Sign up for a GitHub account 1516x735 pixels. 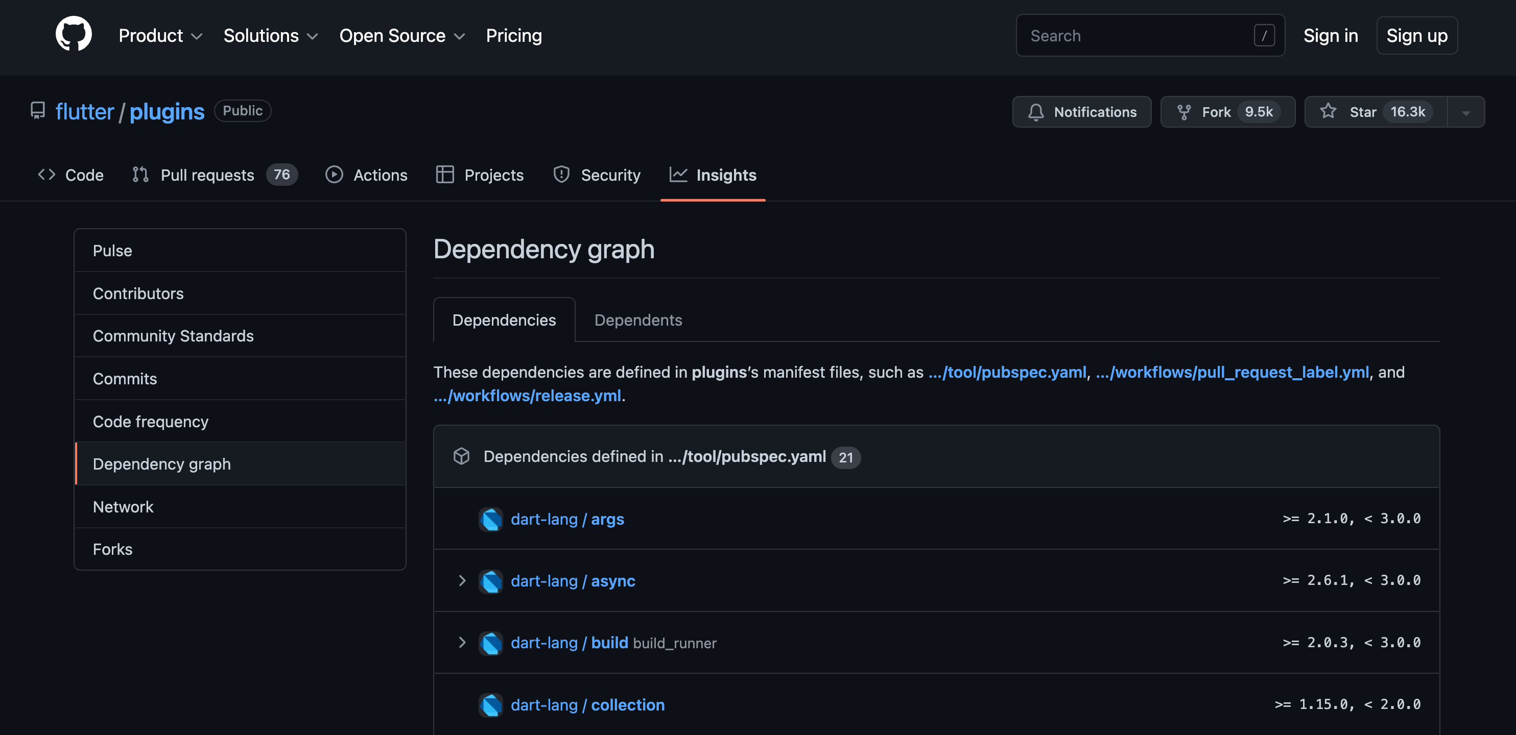pos(1416,35)
